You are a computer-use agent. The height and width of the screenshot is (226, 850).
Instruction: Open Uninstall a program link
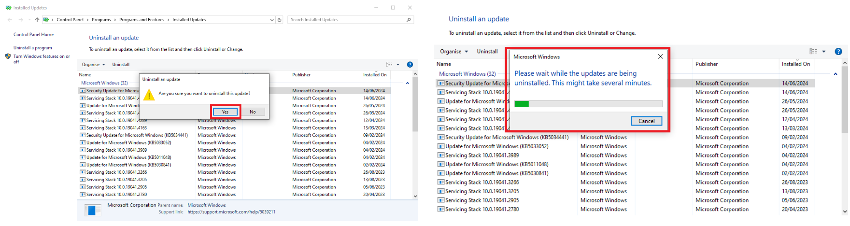(x=32, y=48)
